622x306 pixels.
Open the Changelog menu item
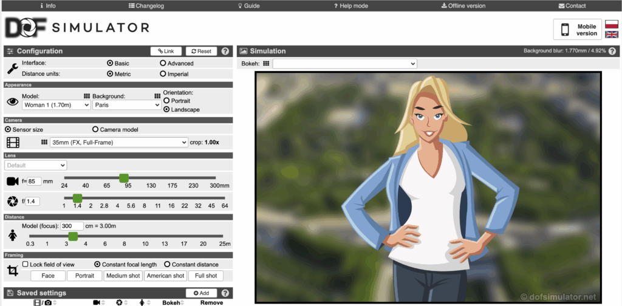[x=146, y=5]
